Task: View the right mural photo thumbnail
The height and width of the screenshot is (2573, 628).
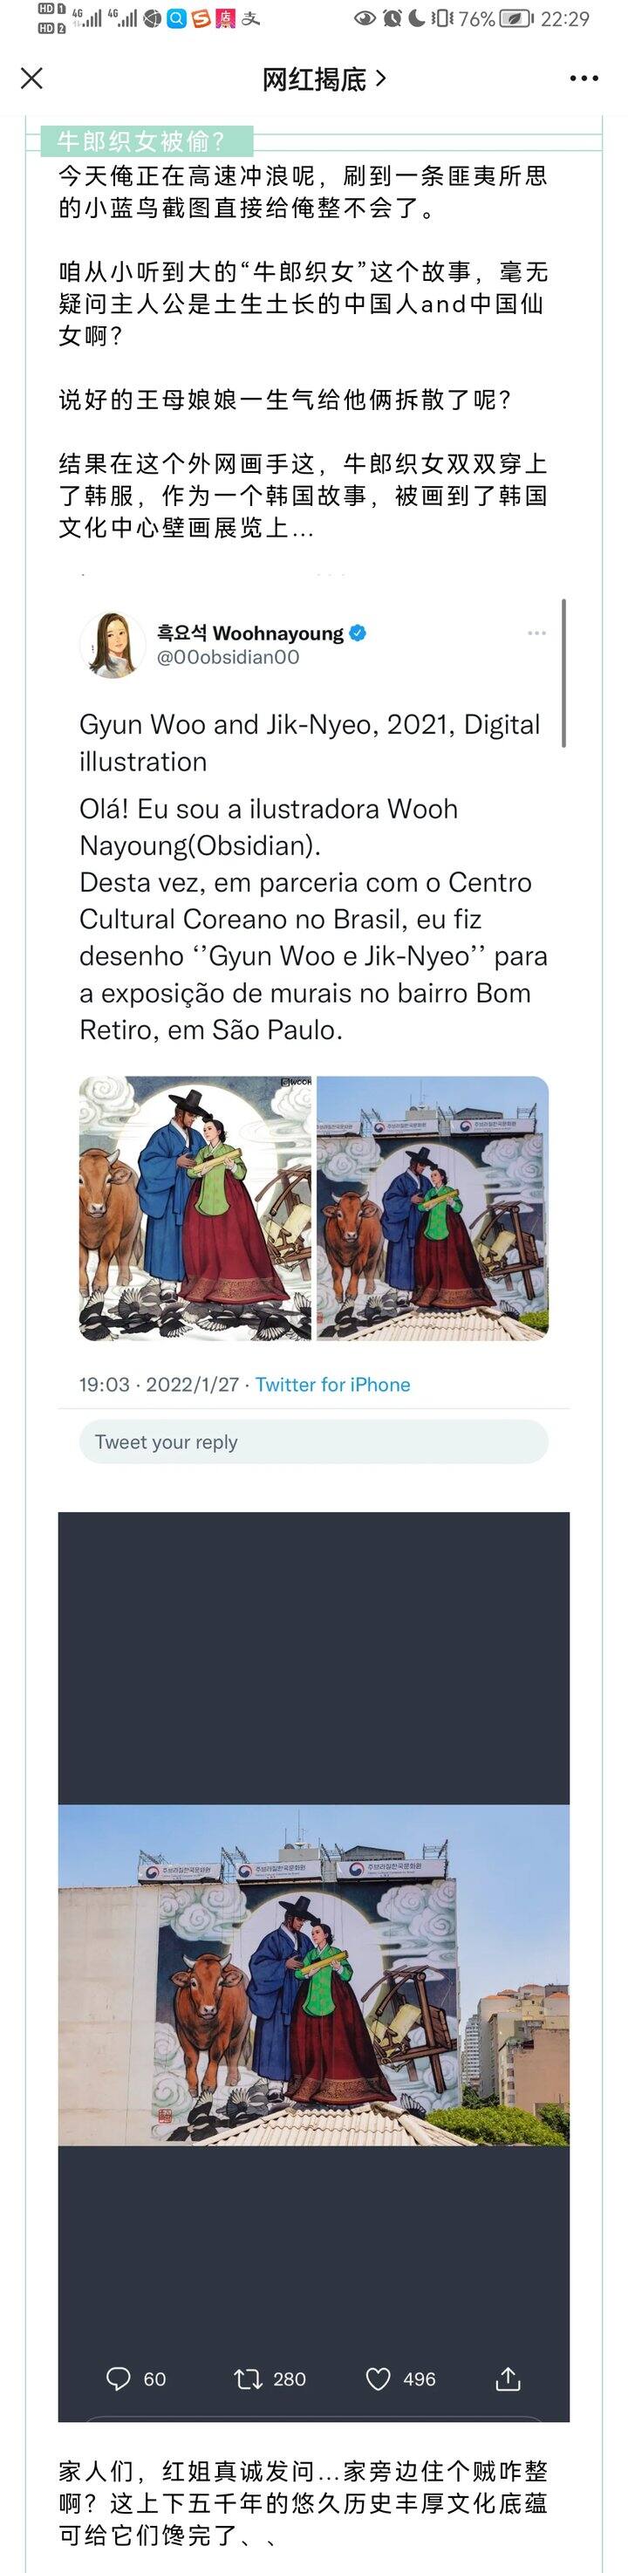Action: tap(433, 1208)
